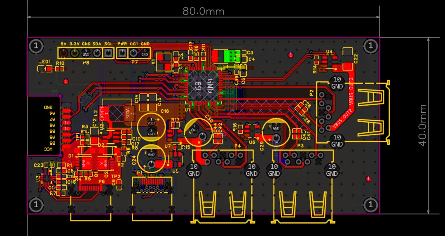Viewport: 445px width, 236px height.
Task: Select the green component beside C3
Action: tap(228, 56)
